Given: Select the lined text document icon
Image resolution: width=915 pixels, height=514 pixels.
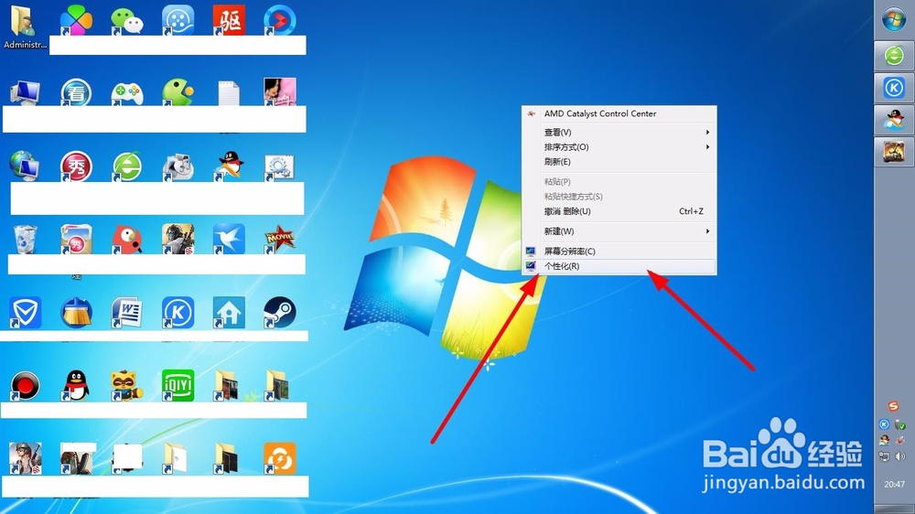Looking at the screenshot, I should tap(228, 93).
